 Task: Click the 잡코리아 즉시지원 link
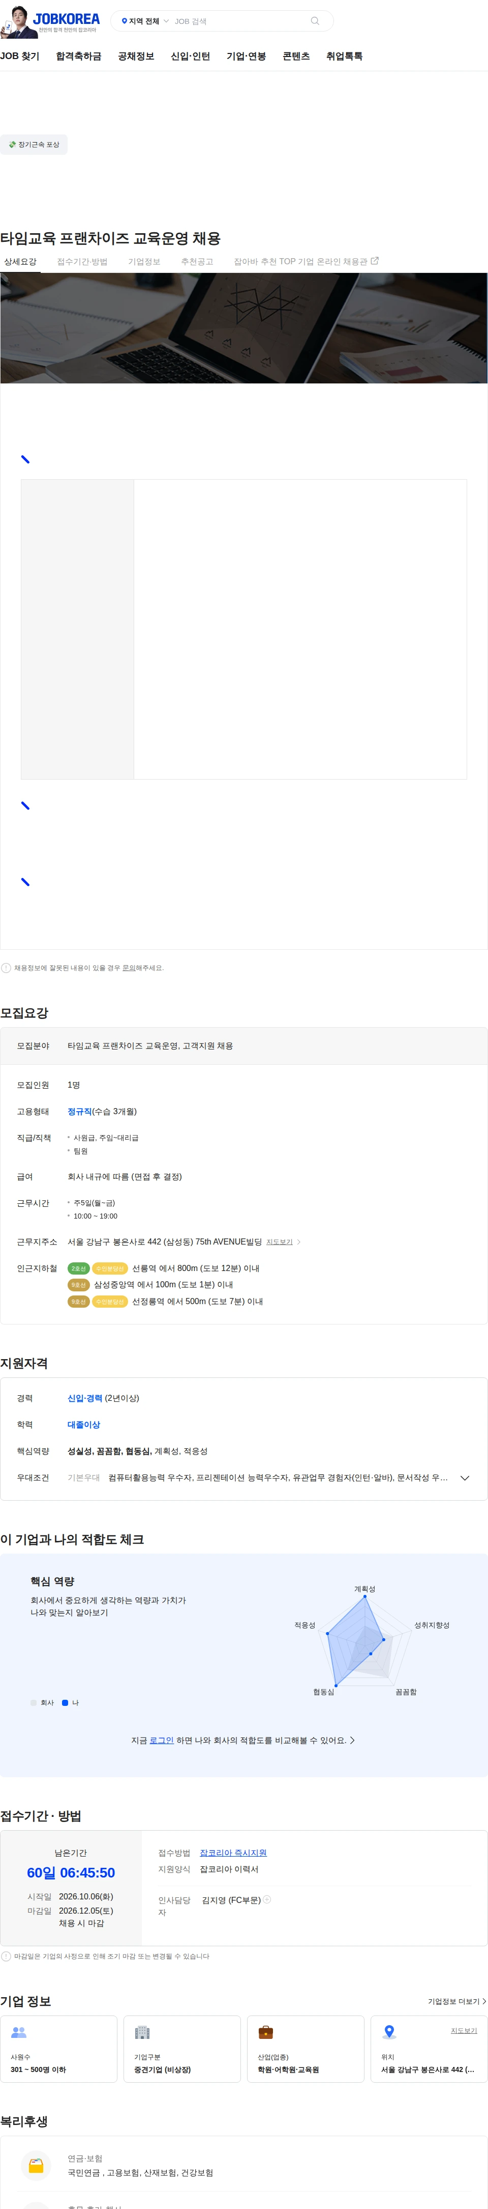pos(233,1852)
